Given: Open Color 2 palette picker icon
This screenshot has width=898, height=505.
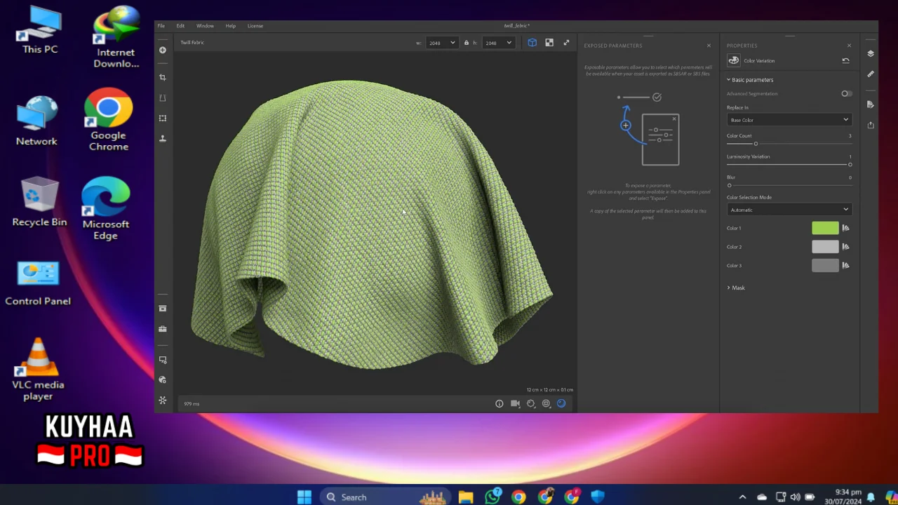Looking at the screenshot, I should click(845, 247).
